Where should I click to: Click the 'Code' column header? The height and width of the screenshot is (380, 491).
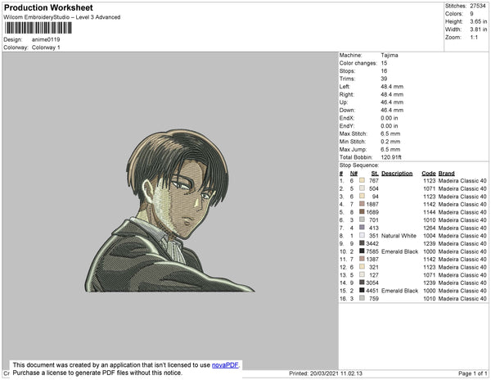429,174
